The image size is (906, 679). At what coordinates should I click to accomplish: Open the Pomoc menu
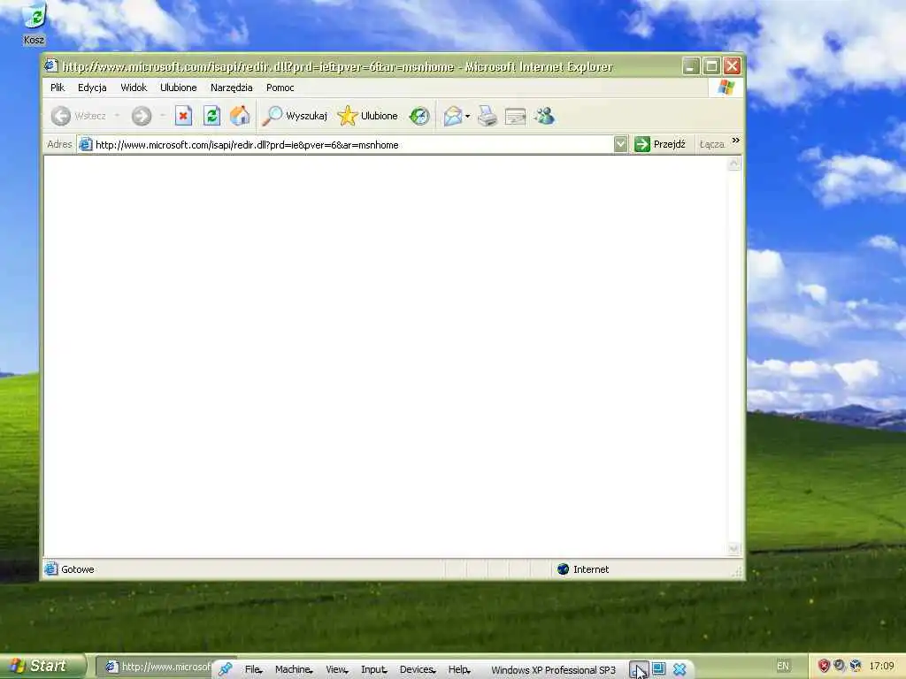[280, 88]
